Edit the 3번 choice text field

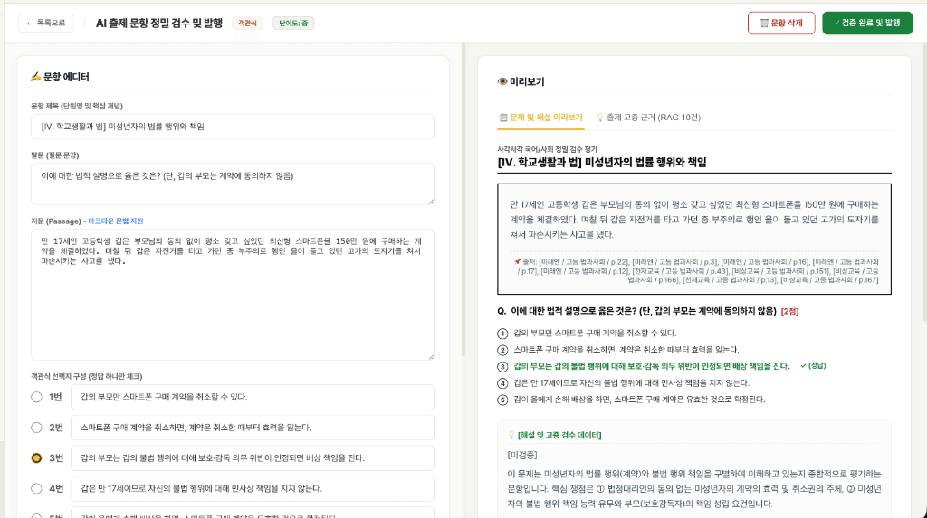(x=253, y=457)
